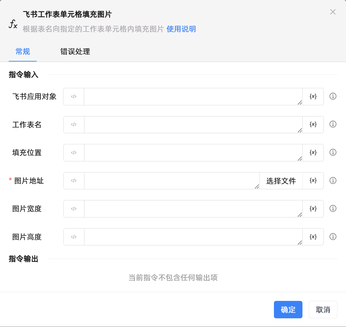Focus the 工作表名 input field
The image size is (346, 327).
tap(193, 124)
